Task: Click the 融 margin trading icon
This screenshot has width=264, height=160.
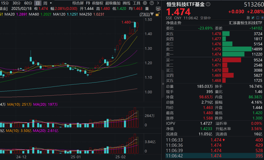Action: pyautogui.click(x=248, y=17)
